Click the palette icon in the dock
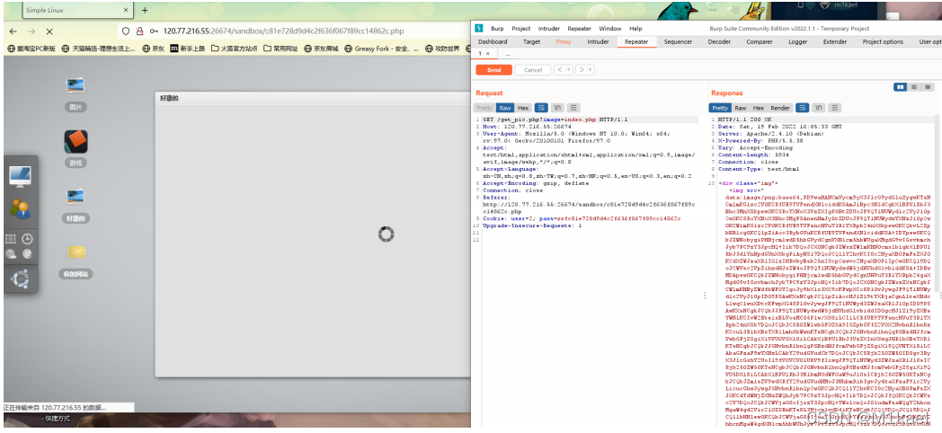Image resolution: width=942 pixels, height=433 pixels. coord(27,254)
